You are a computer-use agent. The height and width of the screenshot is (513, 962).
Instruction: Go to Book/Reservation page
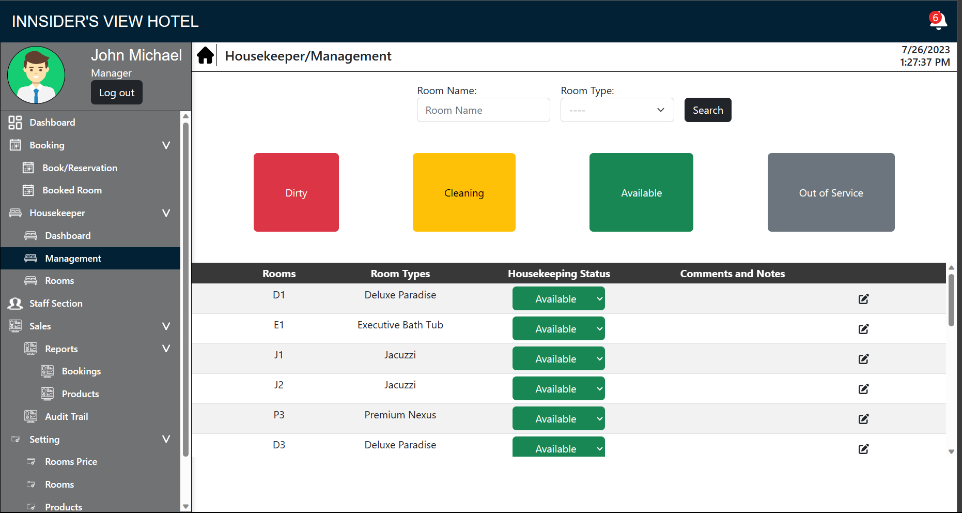coord(80,168)
